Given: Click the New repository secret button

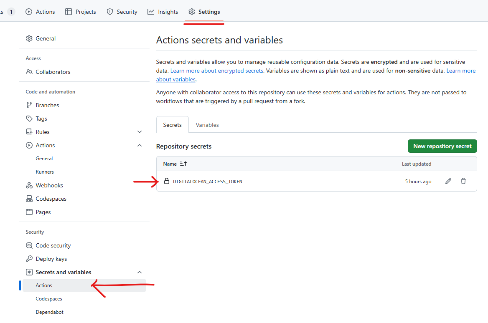Looking at the screenshot, I should [x=442, y=146].
